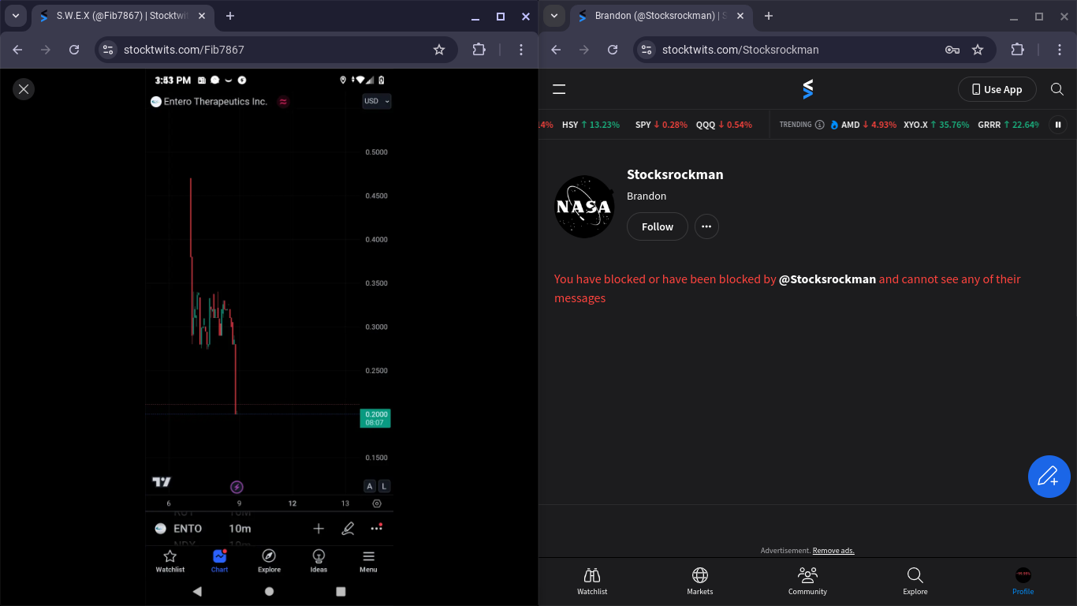Click the Stocktwits logo

pos(807,89)
